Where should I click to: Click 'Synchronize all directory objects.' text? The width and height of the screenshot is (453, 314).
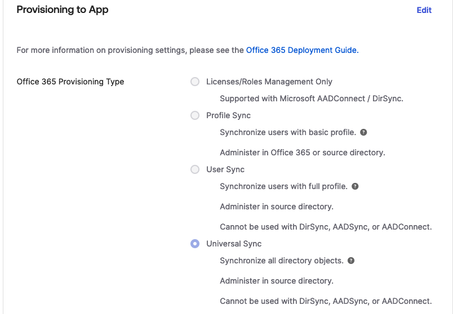click(282, 261)
